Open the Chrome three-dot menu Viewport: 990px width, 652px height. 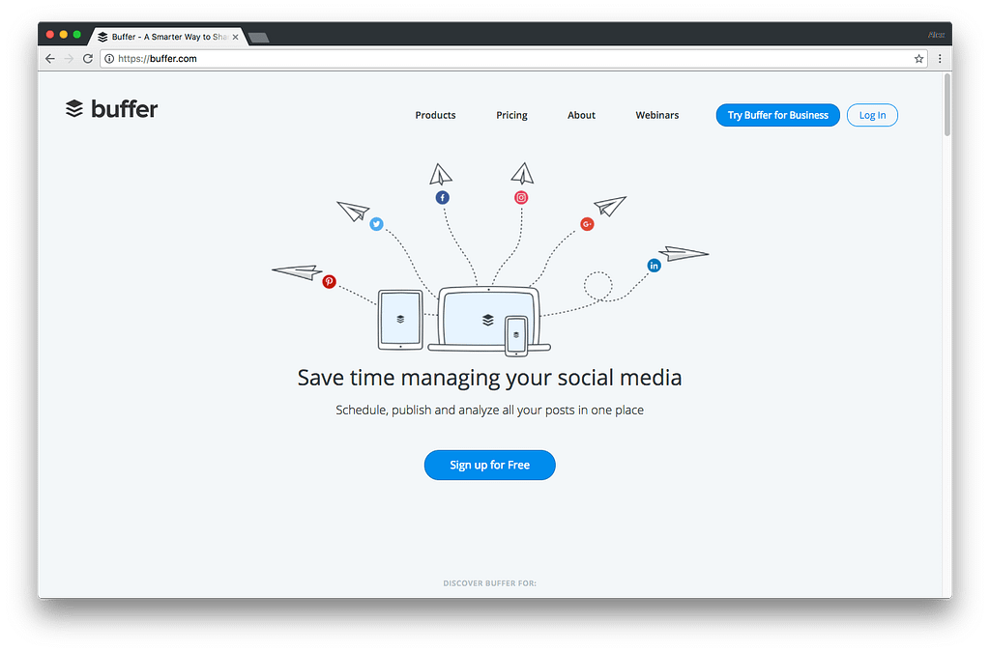pos(940,59)
